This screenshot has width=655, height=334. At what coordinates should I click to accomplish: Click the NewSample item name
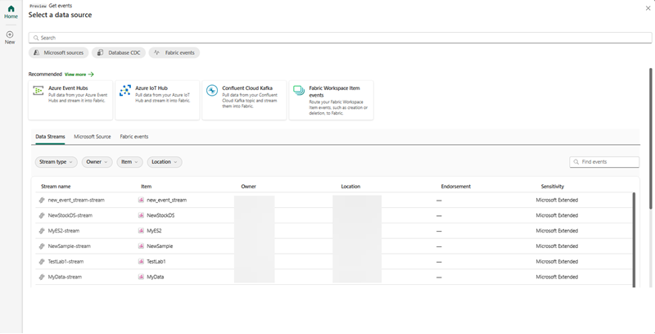point(160,246)
